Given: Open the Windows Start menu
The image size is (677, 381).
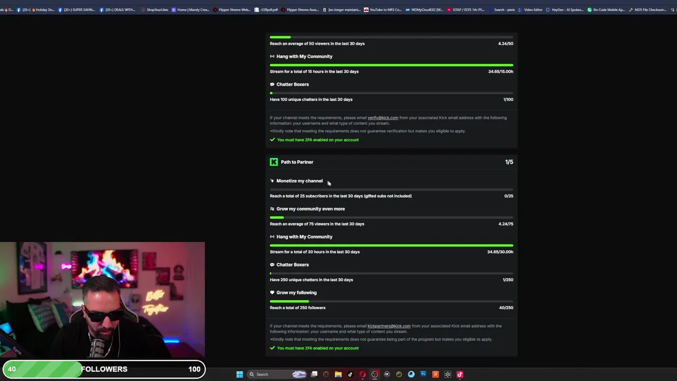Looking at the screenshot, I should (240, 374).
